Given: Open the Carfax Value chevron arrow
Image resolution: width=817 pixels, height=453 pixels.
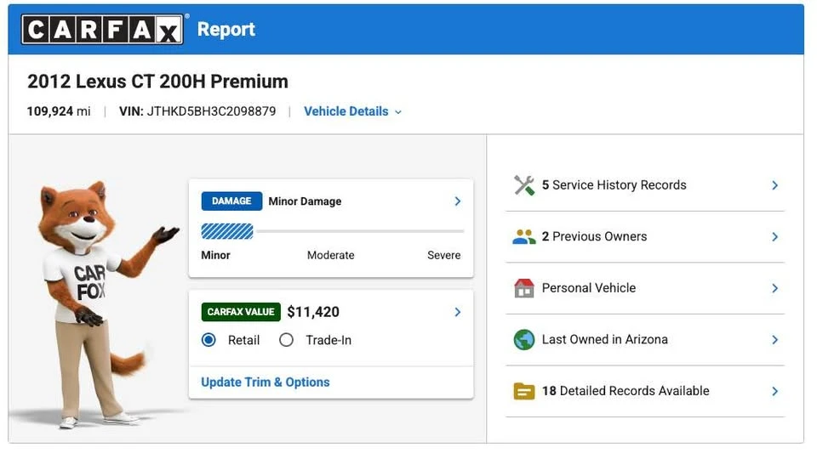Looking at the screenshot, I should pos(458,312).
